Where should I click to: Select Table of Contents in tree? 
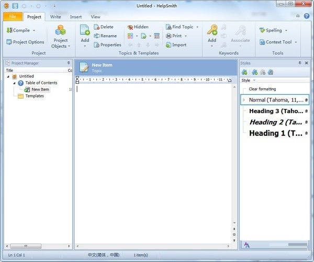tap(41, 83)
